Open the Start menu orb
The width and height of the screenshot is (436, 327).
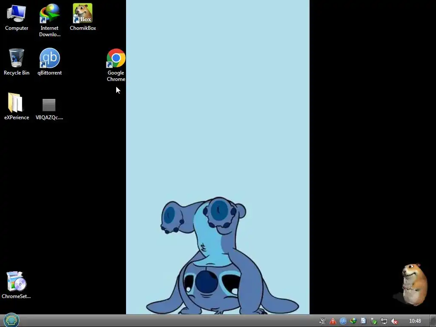coord(11,320)
